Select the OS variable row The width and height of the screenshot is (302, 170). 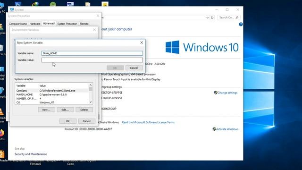tap(52, 102)
